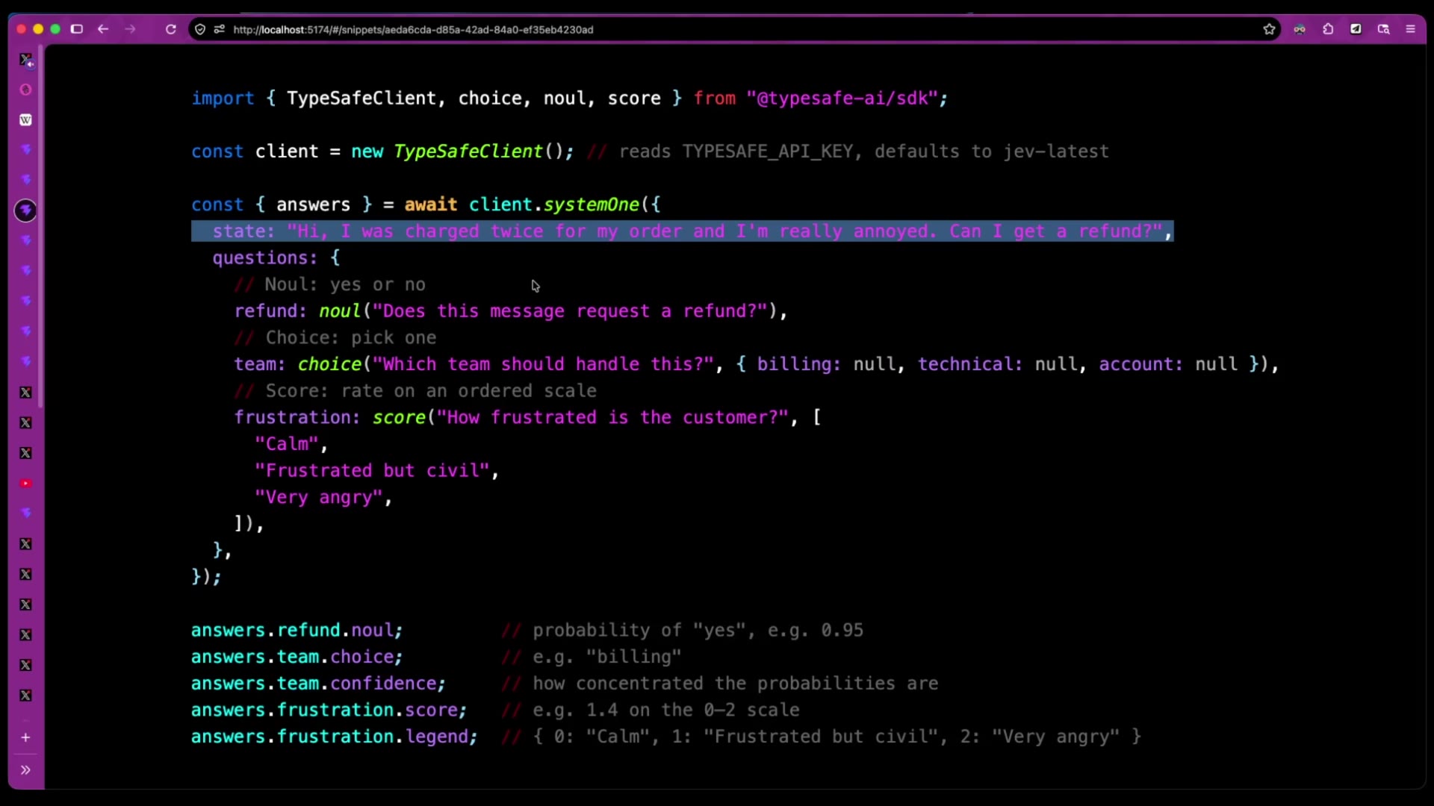Click answers.team.confidence line
Image resolution: width=1434 pixels, height=806 pixels.
(x=318, y=684)
